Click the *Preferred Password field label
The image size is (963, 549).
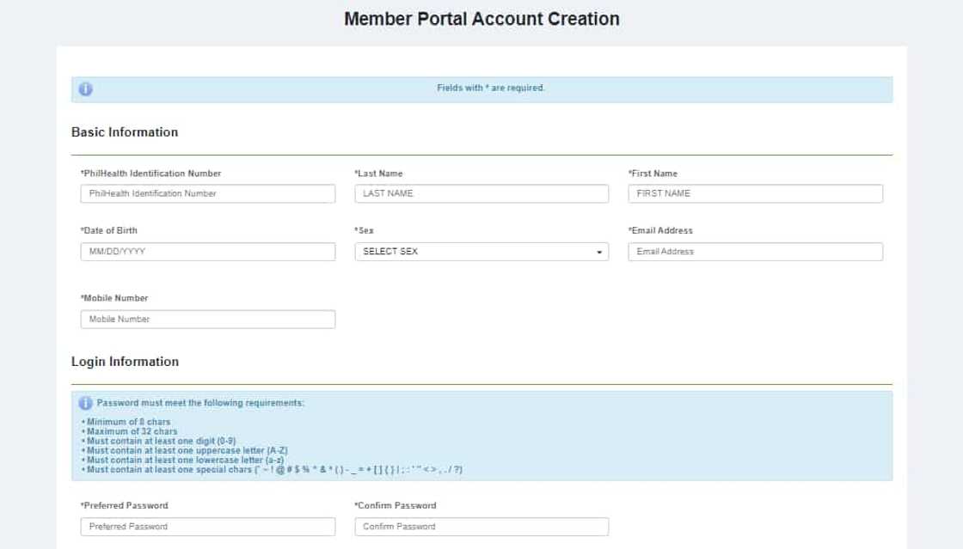(125, 505)
